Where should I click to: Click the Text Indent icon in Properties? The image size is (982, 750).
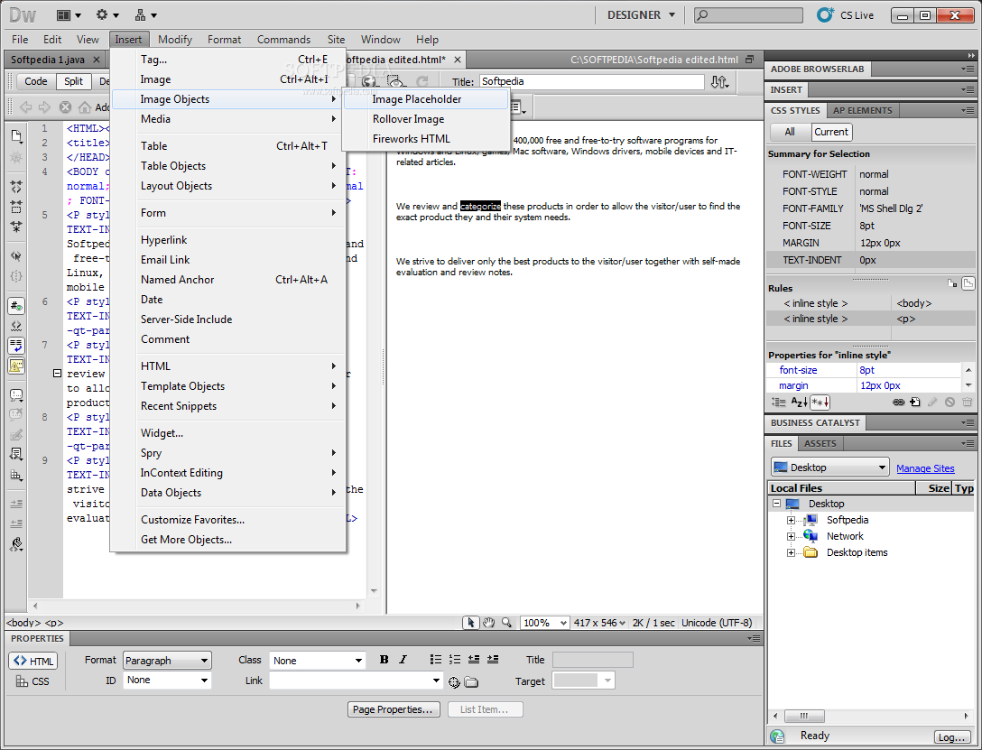(x=493, y=659)
